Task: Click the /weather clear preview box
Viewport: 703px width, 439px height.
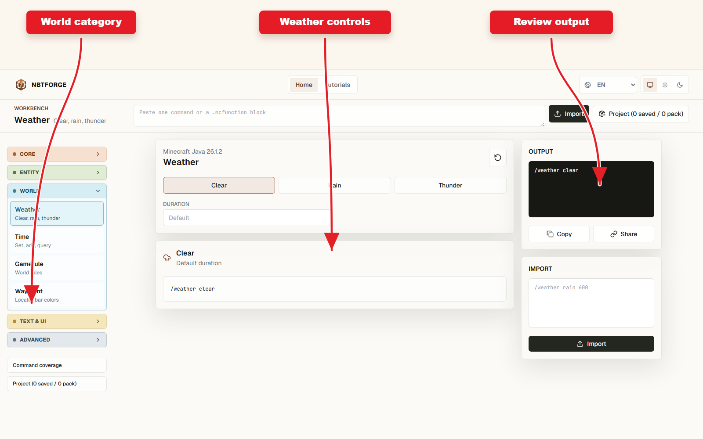Action: point(335,289)
